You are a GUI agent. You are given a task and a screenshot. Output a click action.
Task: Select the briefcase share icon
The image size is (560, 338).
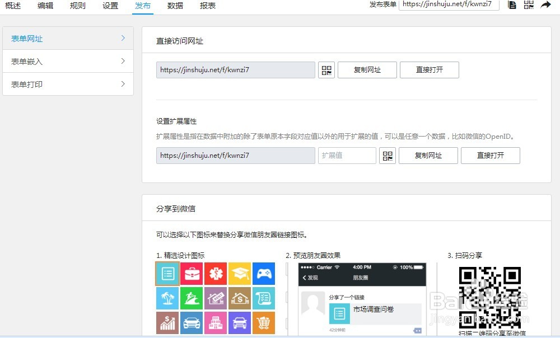[192, 273]
